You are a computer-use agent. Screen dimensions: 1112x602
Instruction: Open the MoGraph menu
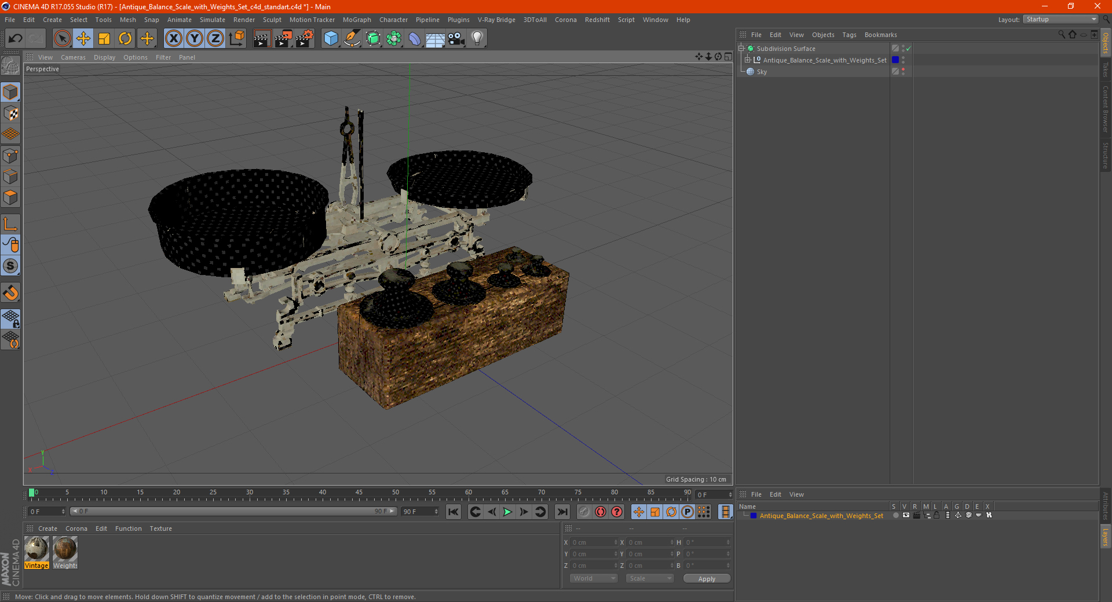[357, 20]
